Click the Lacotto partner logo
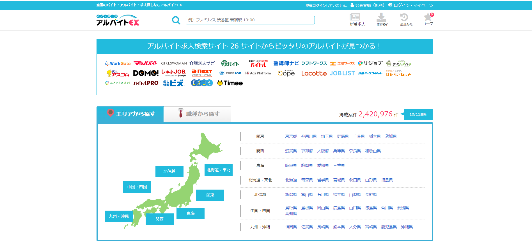The height and width of the screenshot is (251, 532). coord(314,73)
